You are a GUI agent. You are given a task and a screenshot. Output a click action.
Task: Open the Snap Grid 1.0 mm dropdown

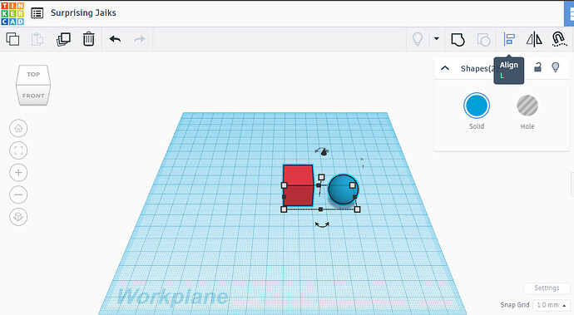(552, 305)
